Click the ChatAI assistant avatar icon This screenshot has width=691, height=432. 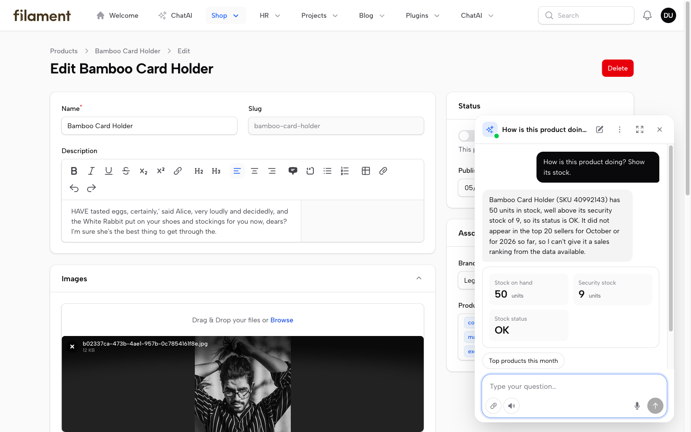pos(490,130)
